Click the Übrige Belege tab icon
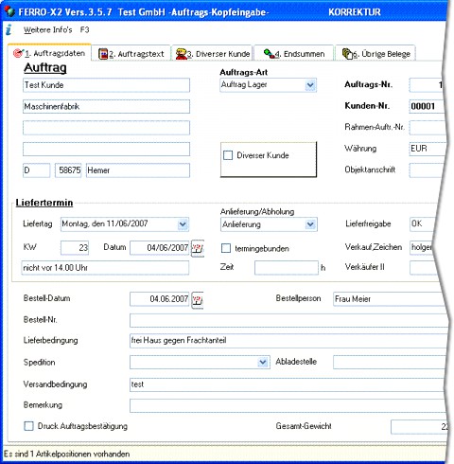Image resolution: width=454 pixels, height=464 pixels. (347, 54)
